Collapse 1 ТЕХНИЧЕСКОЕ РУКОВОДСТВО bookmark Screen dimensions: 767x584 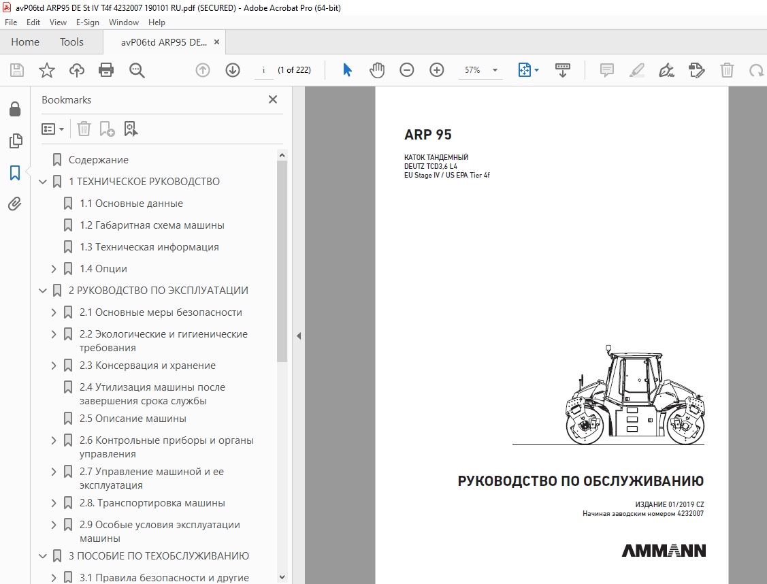[x=43, y=182]
